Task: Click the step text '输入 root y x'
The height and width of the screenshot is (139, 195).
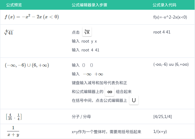Action: pyautogui.click(x=84, y=41)
